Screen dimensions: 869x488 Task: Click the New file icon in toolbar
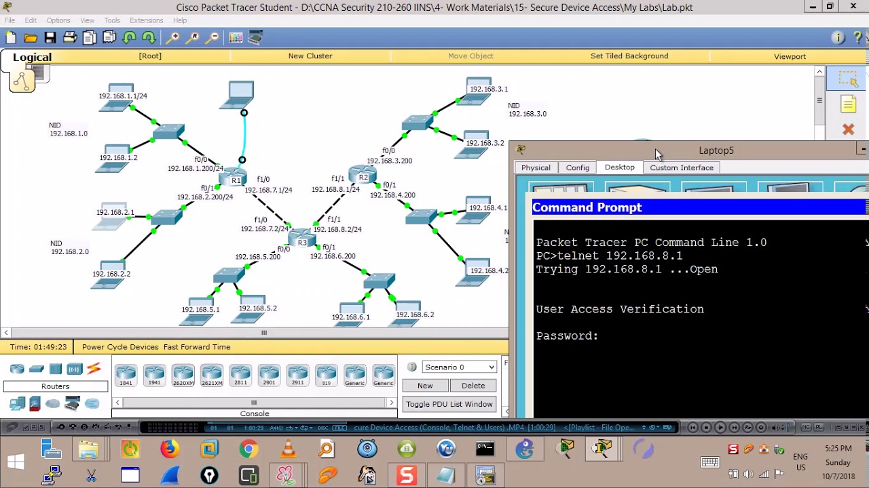[11, 38]
